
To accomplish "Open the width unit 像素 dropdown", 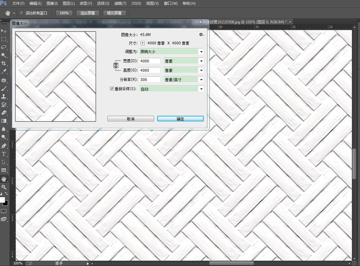I will tap(184, 61).
